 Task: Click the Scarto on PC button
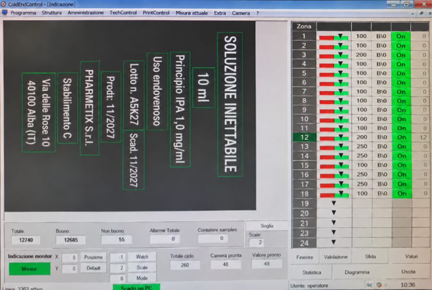[136, 287]
